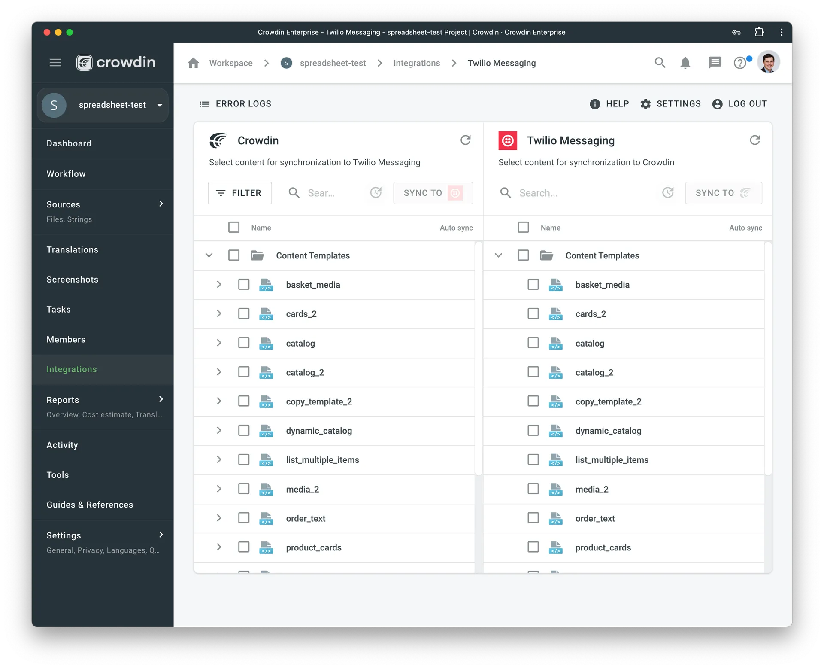The width and height of the screenshot is (824, 669).
Task: Click the Twilio Messaging brand icon
Action: pos(508,140)
